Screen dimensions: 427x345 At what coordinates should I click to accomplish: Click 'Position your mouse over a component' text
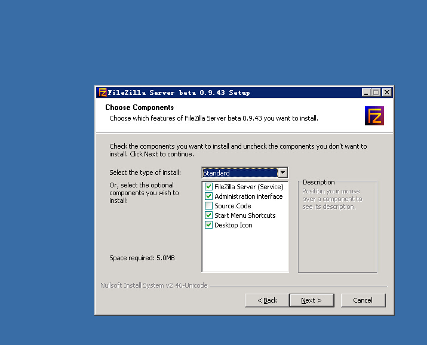point(332,199)
